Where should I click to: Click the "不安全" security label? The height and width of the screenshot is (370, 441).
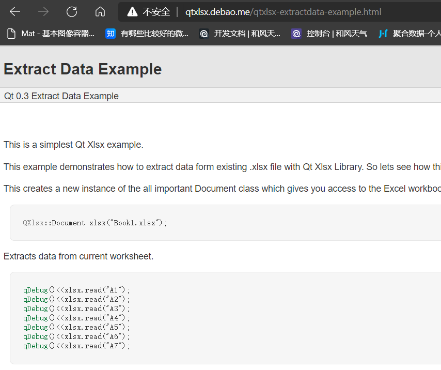156,12
